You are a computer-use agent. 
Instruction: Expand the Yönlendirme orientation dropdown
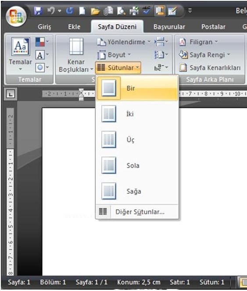124,42
